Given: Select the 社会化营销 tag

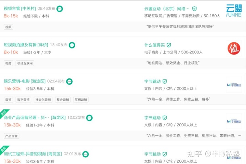Looking at the screenshot, I should point(43,100).
